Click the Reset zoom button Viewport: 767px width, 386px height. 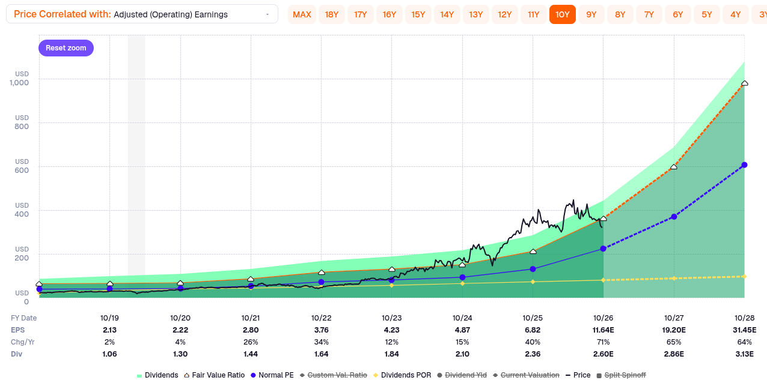tap(66, 48)
